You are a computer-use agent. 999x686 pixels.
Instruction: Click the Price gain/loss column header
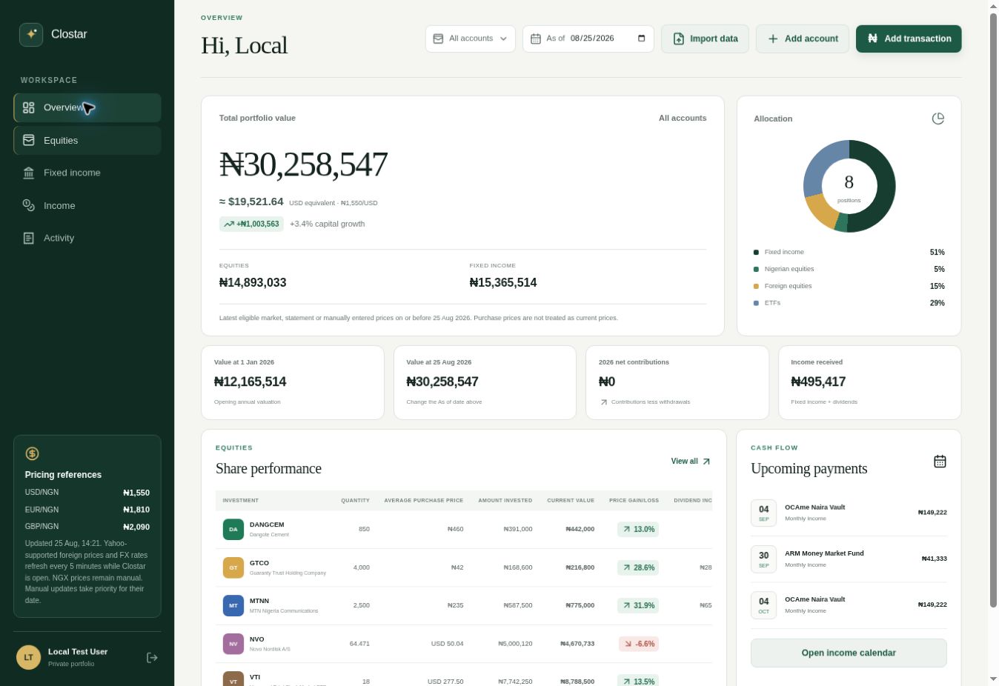tap(634, 500)
